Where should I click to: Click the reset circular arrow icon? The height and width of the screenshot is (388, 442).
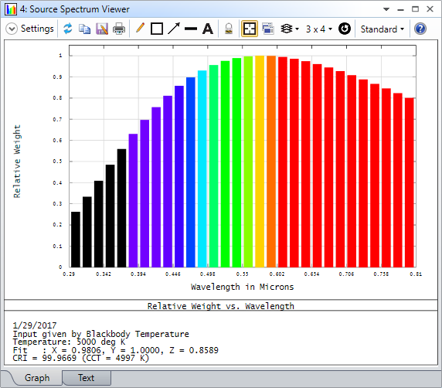[x=345, y=29]
